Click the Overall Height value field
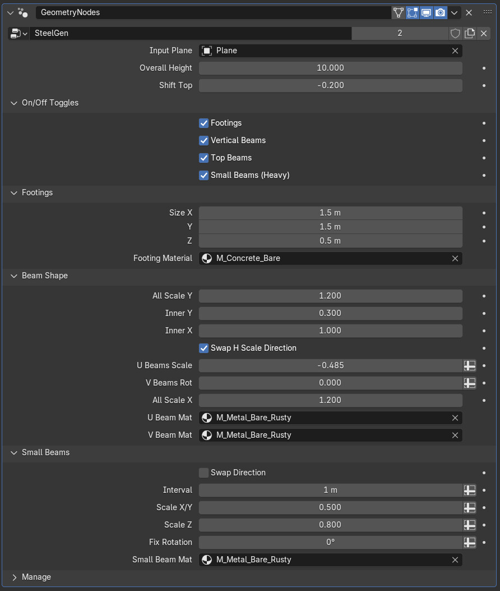Viewport: 500px width, 591px height. coord(330,68)
